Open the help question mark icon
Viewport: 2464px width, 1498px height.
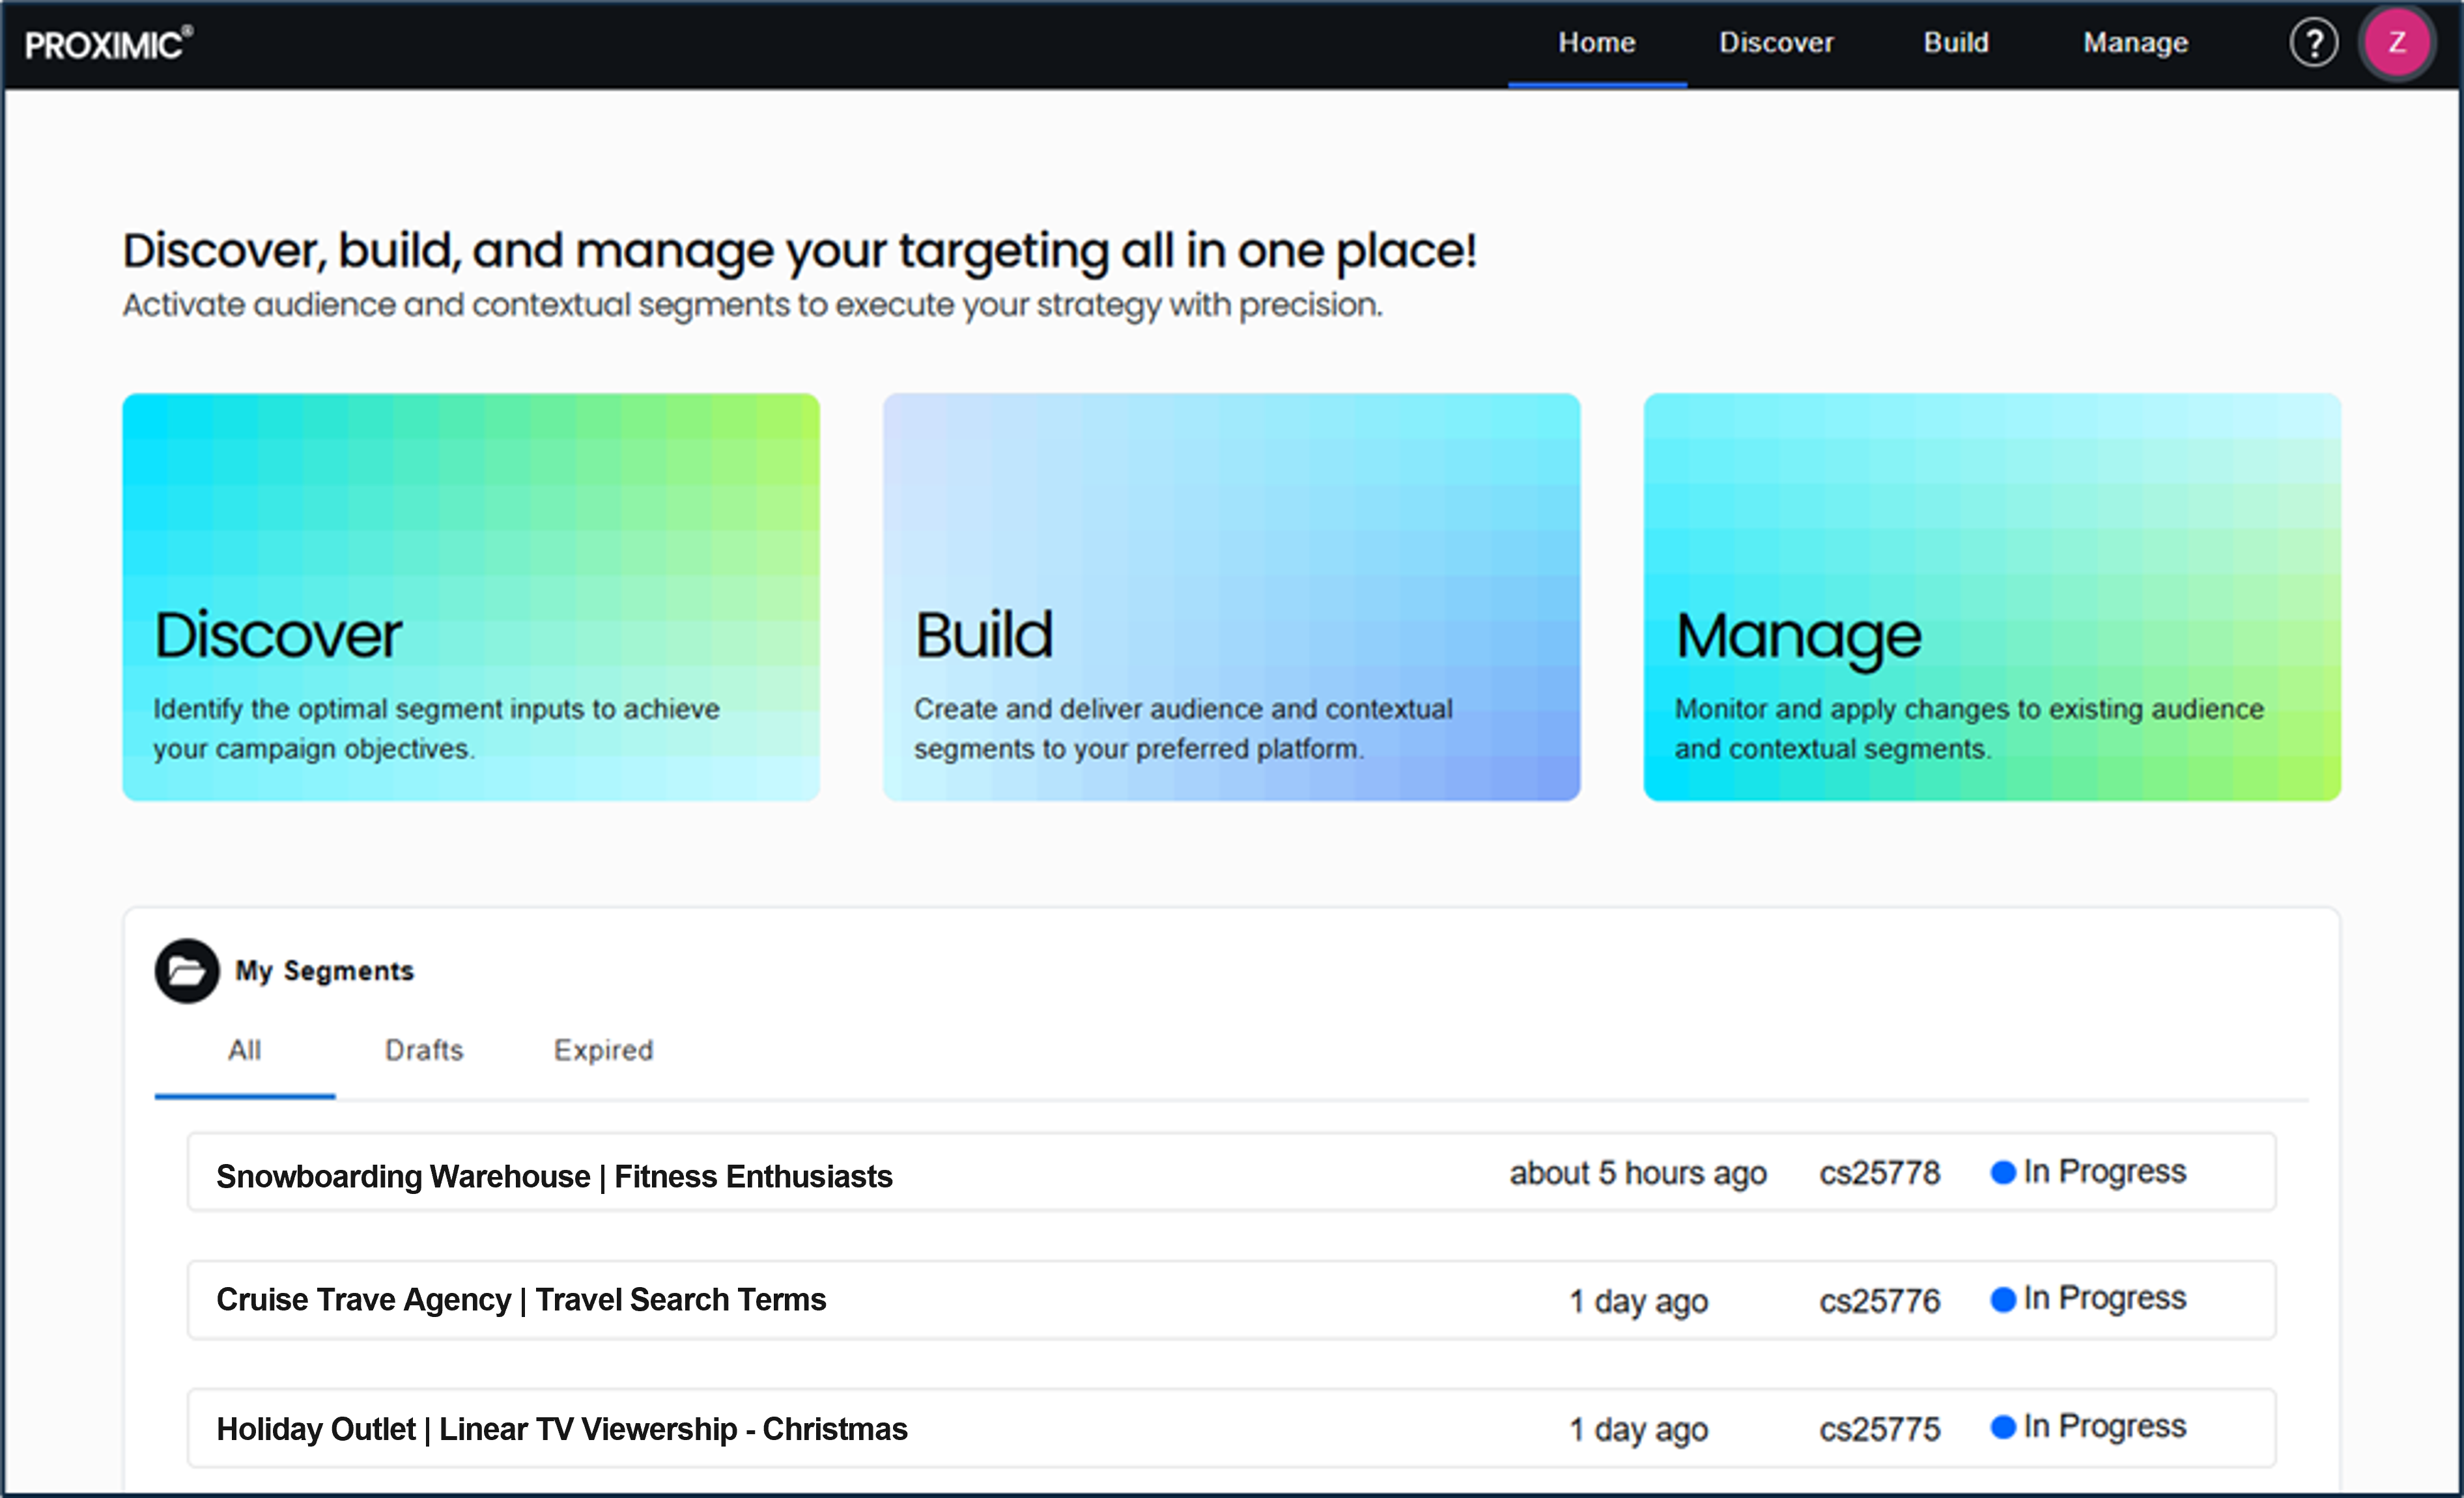click(2313, 43)
